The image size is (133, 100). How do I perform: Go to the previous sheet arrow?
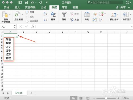tap(3, 93)
